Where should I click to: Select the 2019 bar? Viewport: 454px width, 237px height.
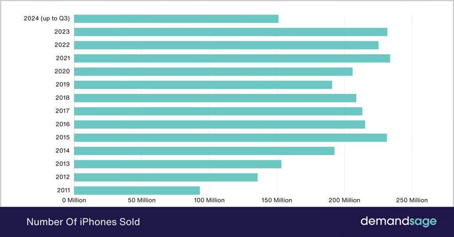pos(203,85)
